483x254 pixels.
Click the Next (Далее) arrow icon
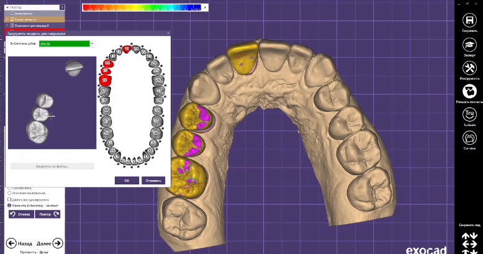[x=58, y=243]
